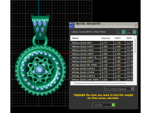The image size is (151, 113).
Task: Click the 4.48 grams value for 22KY
Action: pyautogui.click(x=104, y=61)
